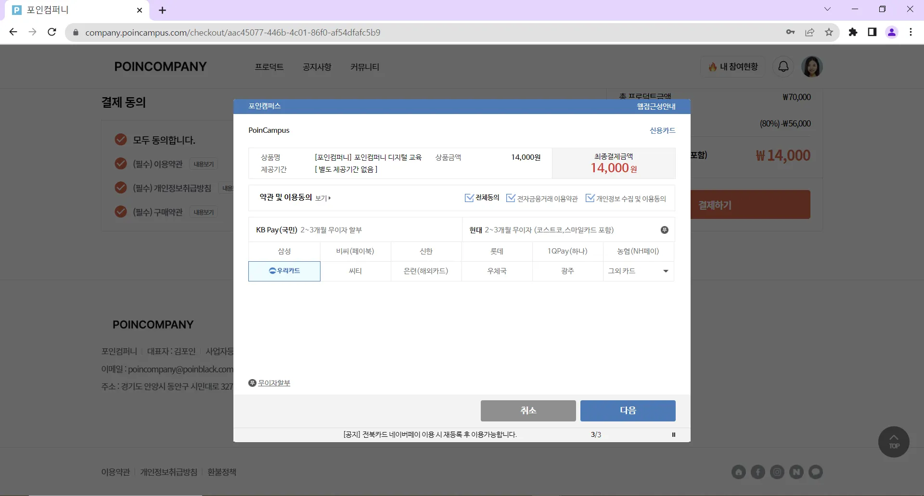View 내용보기 for 구매약관
The height and width of the screenshot is (496, 924).
[x=204, y=212]
